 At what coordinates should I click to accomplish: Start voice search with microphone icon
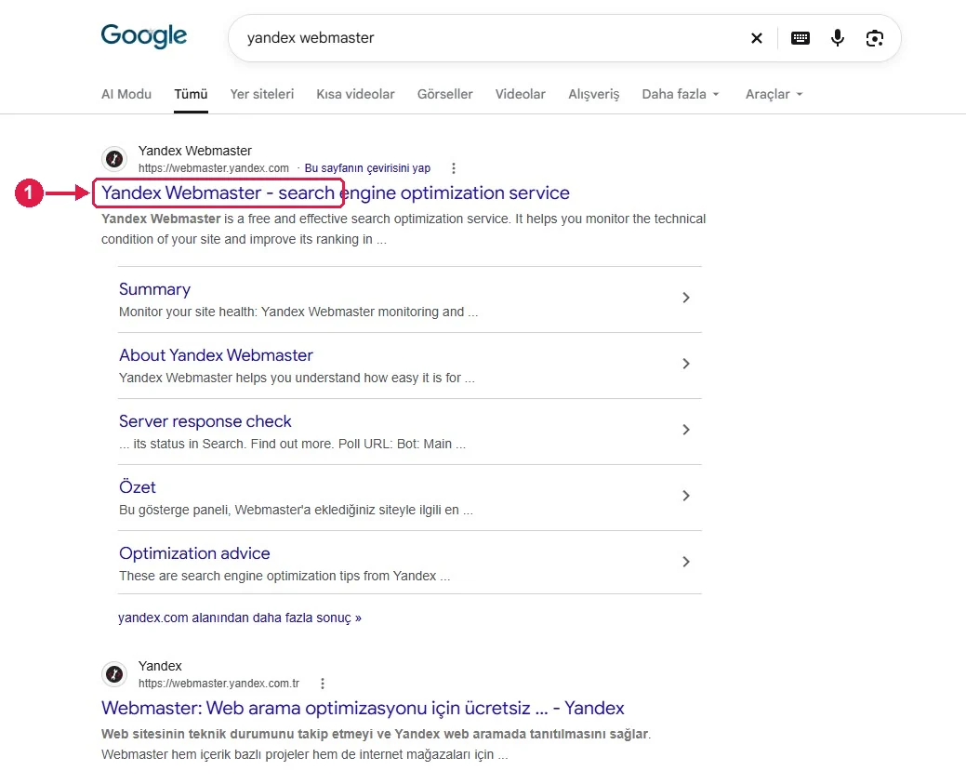click(838, 38)
